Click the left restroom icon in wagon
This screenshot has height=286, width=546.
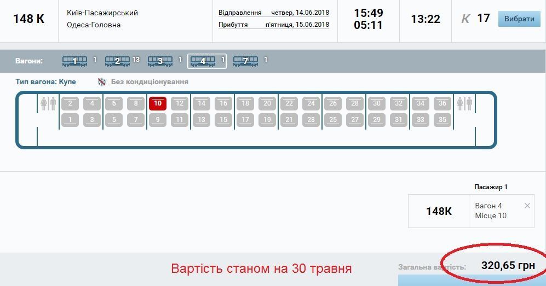[x=48, y=104]
